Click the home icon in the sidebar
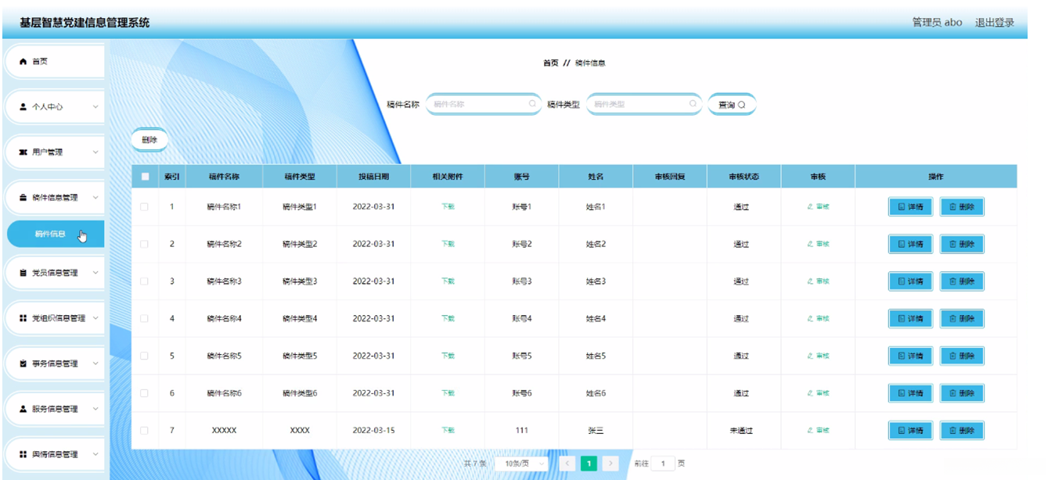The width and height of the screenshot is (1055, 480). [23, 62]
